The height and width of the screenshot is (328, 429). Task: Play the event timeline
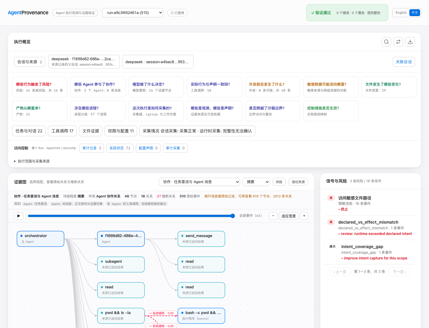coord(18,216)
